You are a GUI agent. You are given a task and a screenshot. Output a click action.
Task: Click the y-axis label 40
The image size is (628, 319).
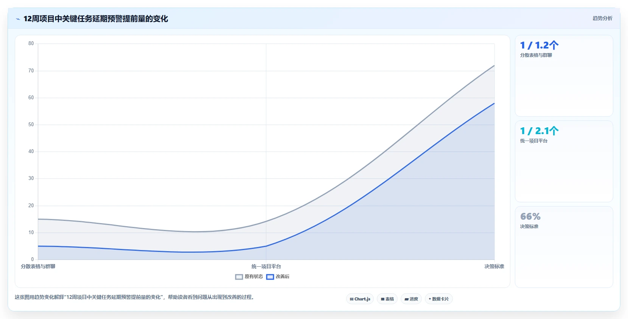[x=31, y=152]
